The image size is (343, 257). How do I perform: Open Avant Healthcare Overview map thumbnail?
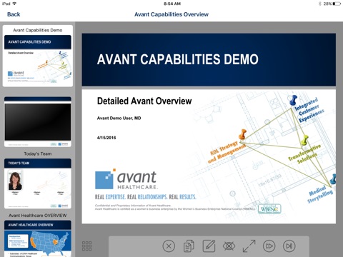point(38,238)
